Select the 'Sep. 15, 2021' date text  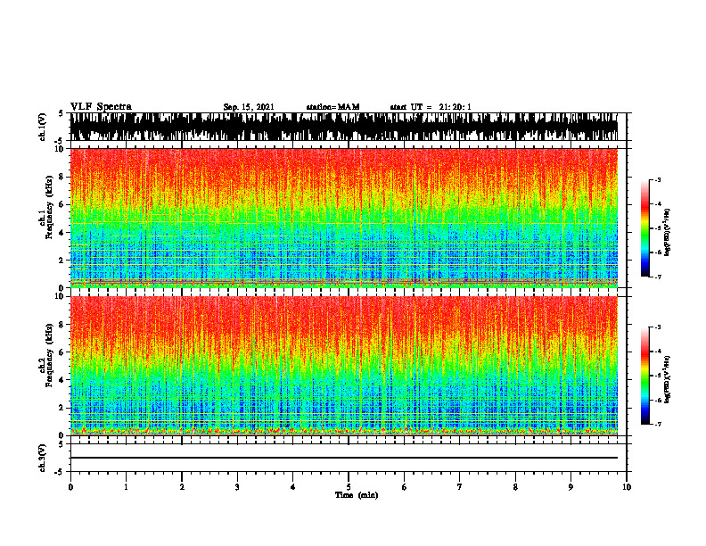(x=249, y=107)
